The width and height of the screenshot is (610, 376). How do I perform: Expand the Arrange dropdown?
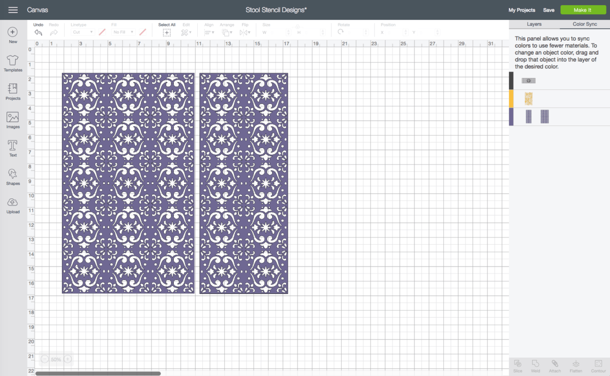(227, 32)
